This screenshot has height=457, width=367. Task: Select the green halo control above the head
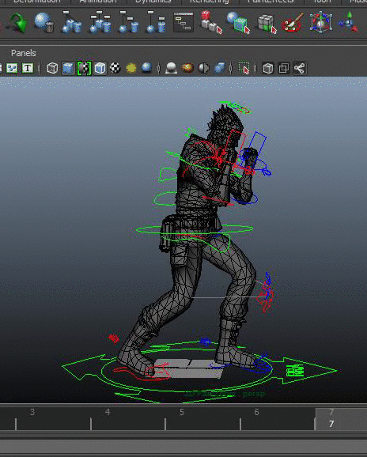point(236,108)
